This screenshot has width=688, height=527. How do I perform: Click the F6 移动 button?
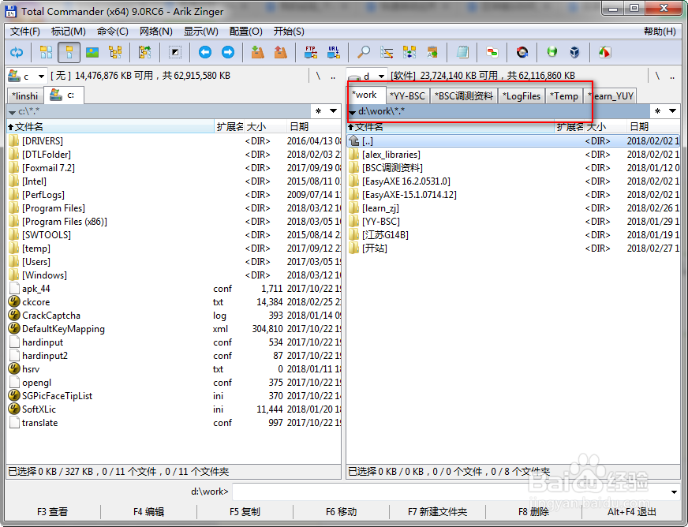pos(341,512)
